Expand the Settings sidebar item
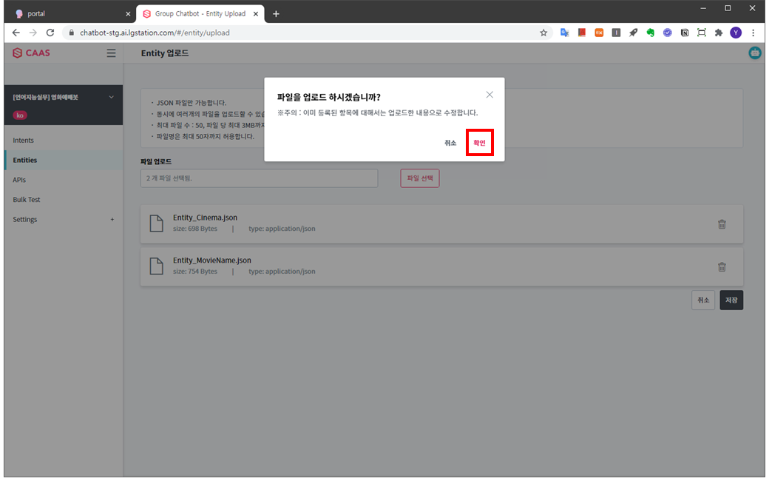The image size is (769, 481). pyautogui.click(x=112, y=220)
